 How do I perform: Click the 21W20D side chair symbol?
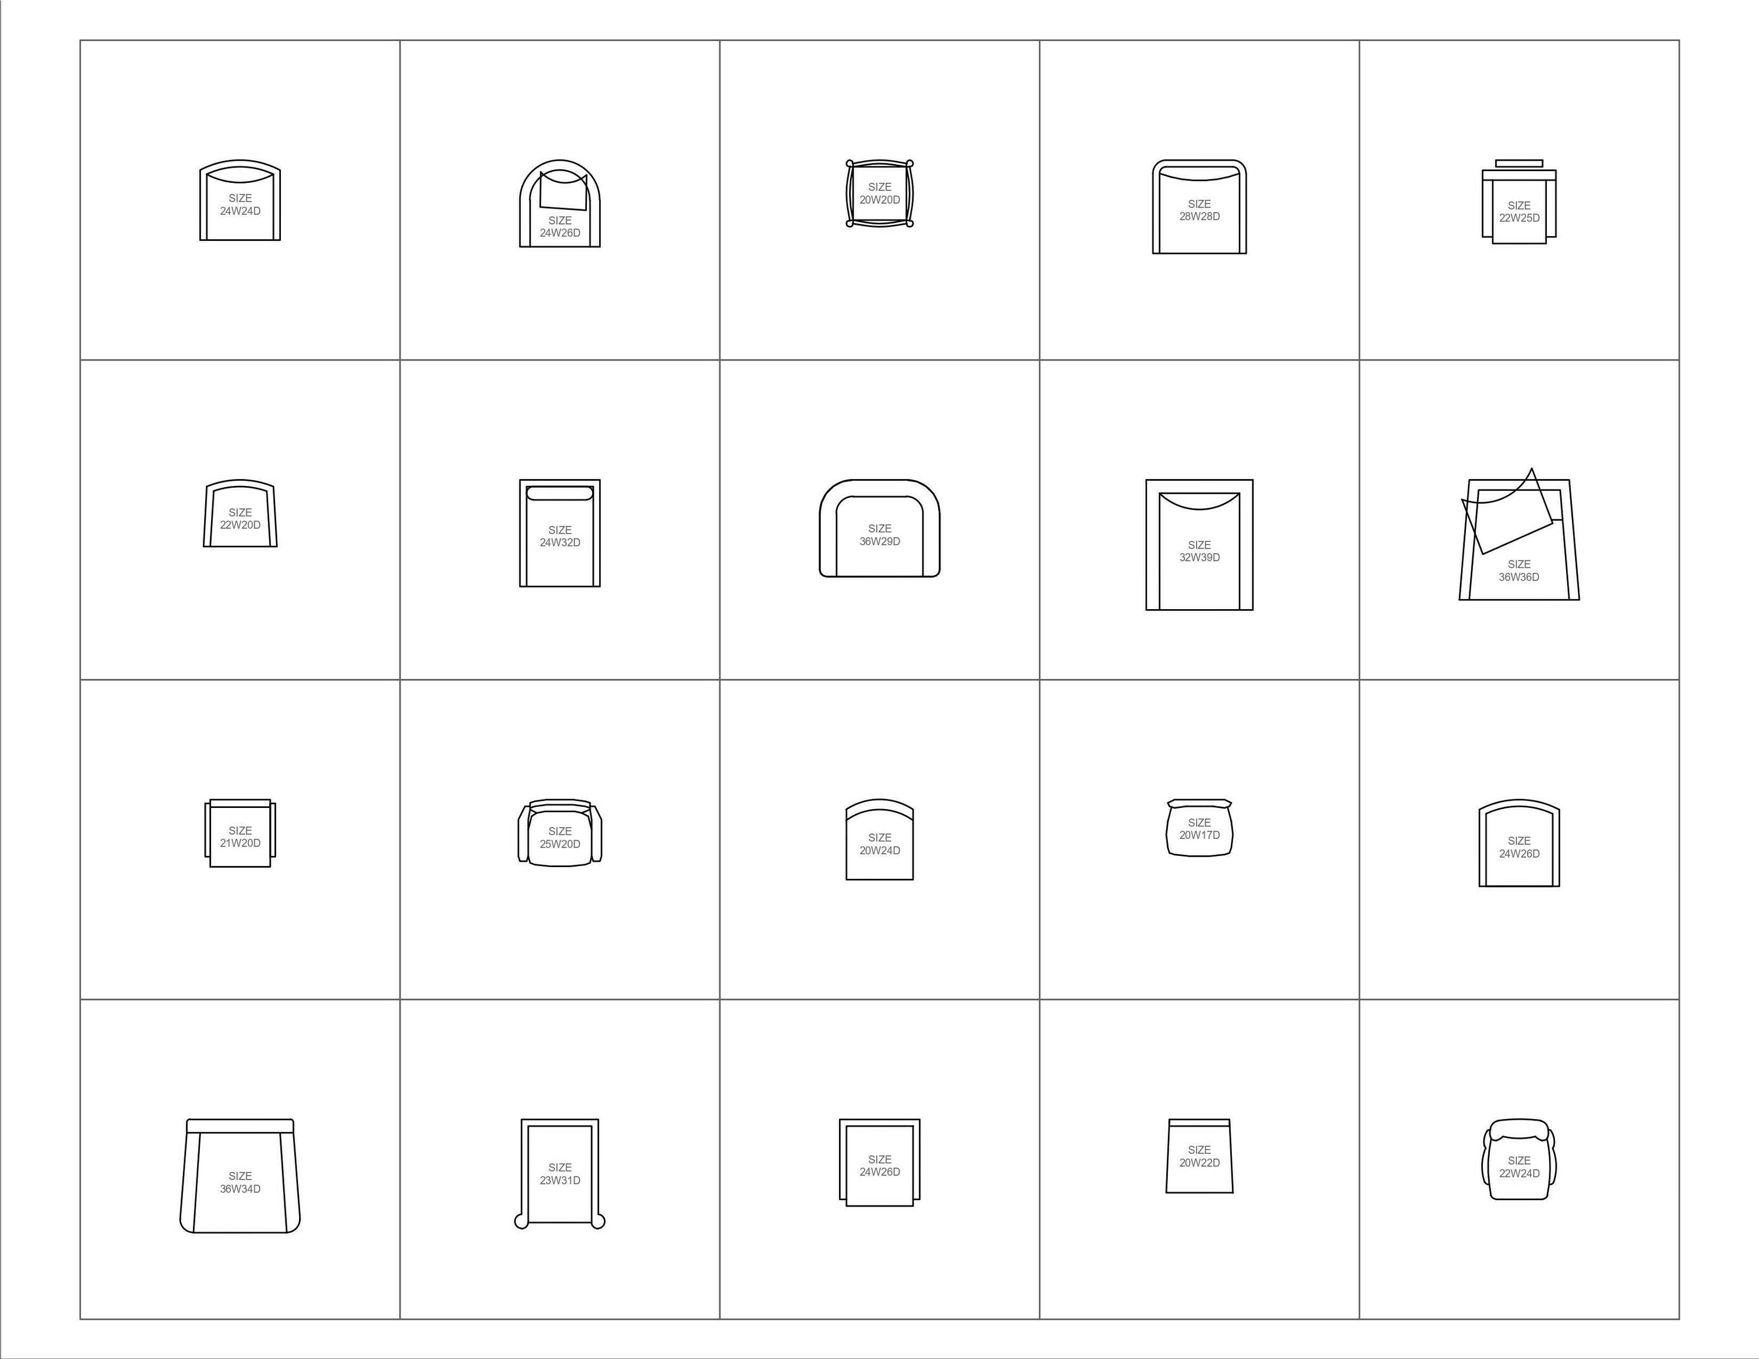pos(240,833)
